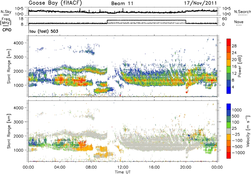Select the "N.Sky" legend label

click(6, 12)
